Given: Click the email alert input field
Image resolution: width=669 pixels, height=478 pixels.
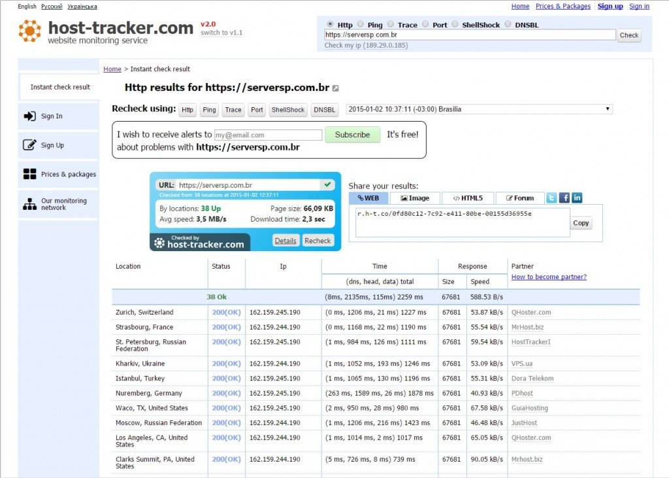Looking at the screenshot, I should click(x=268, y=135).
